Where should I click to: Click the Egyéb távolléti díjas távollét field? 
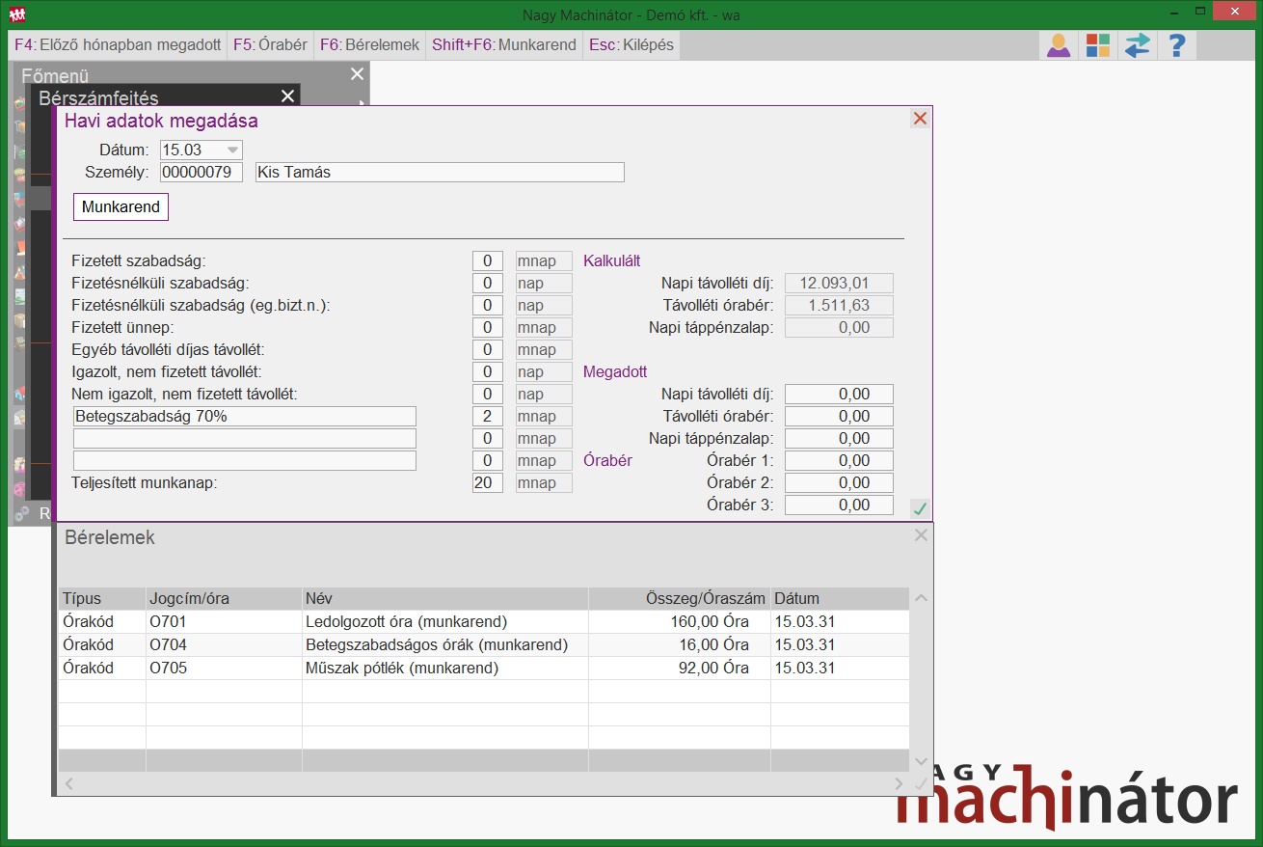(x=488, y=349)
